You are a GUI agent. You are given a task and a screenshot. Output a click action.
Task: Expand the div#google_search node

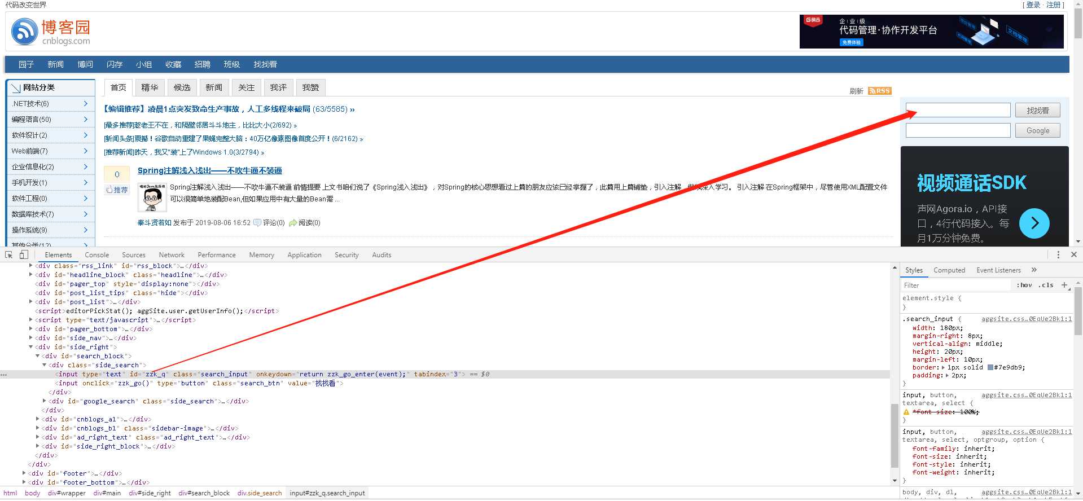pos(45,401)
